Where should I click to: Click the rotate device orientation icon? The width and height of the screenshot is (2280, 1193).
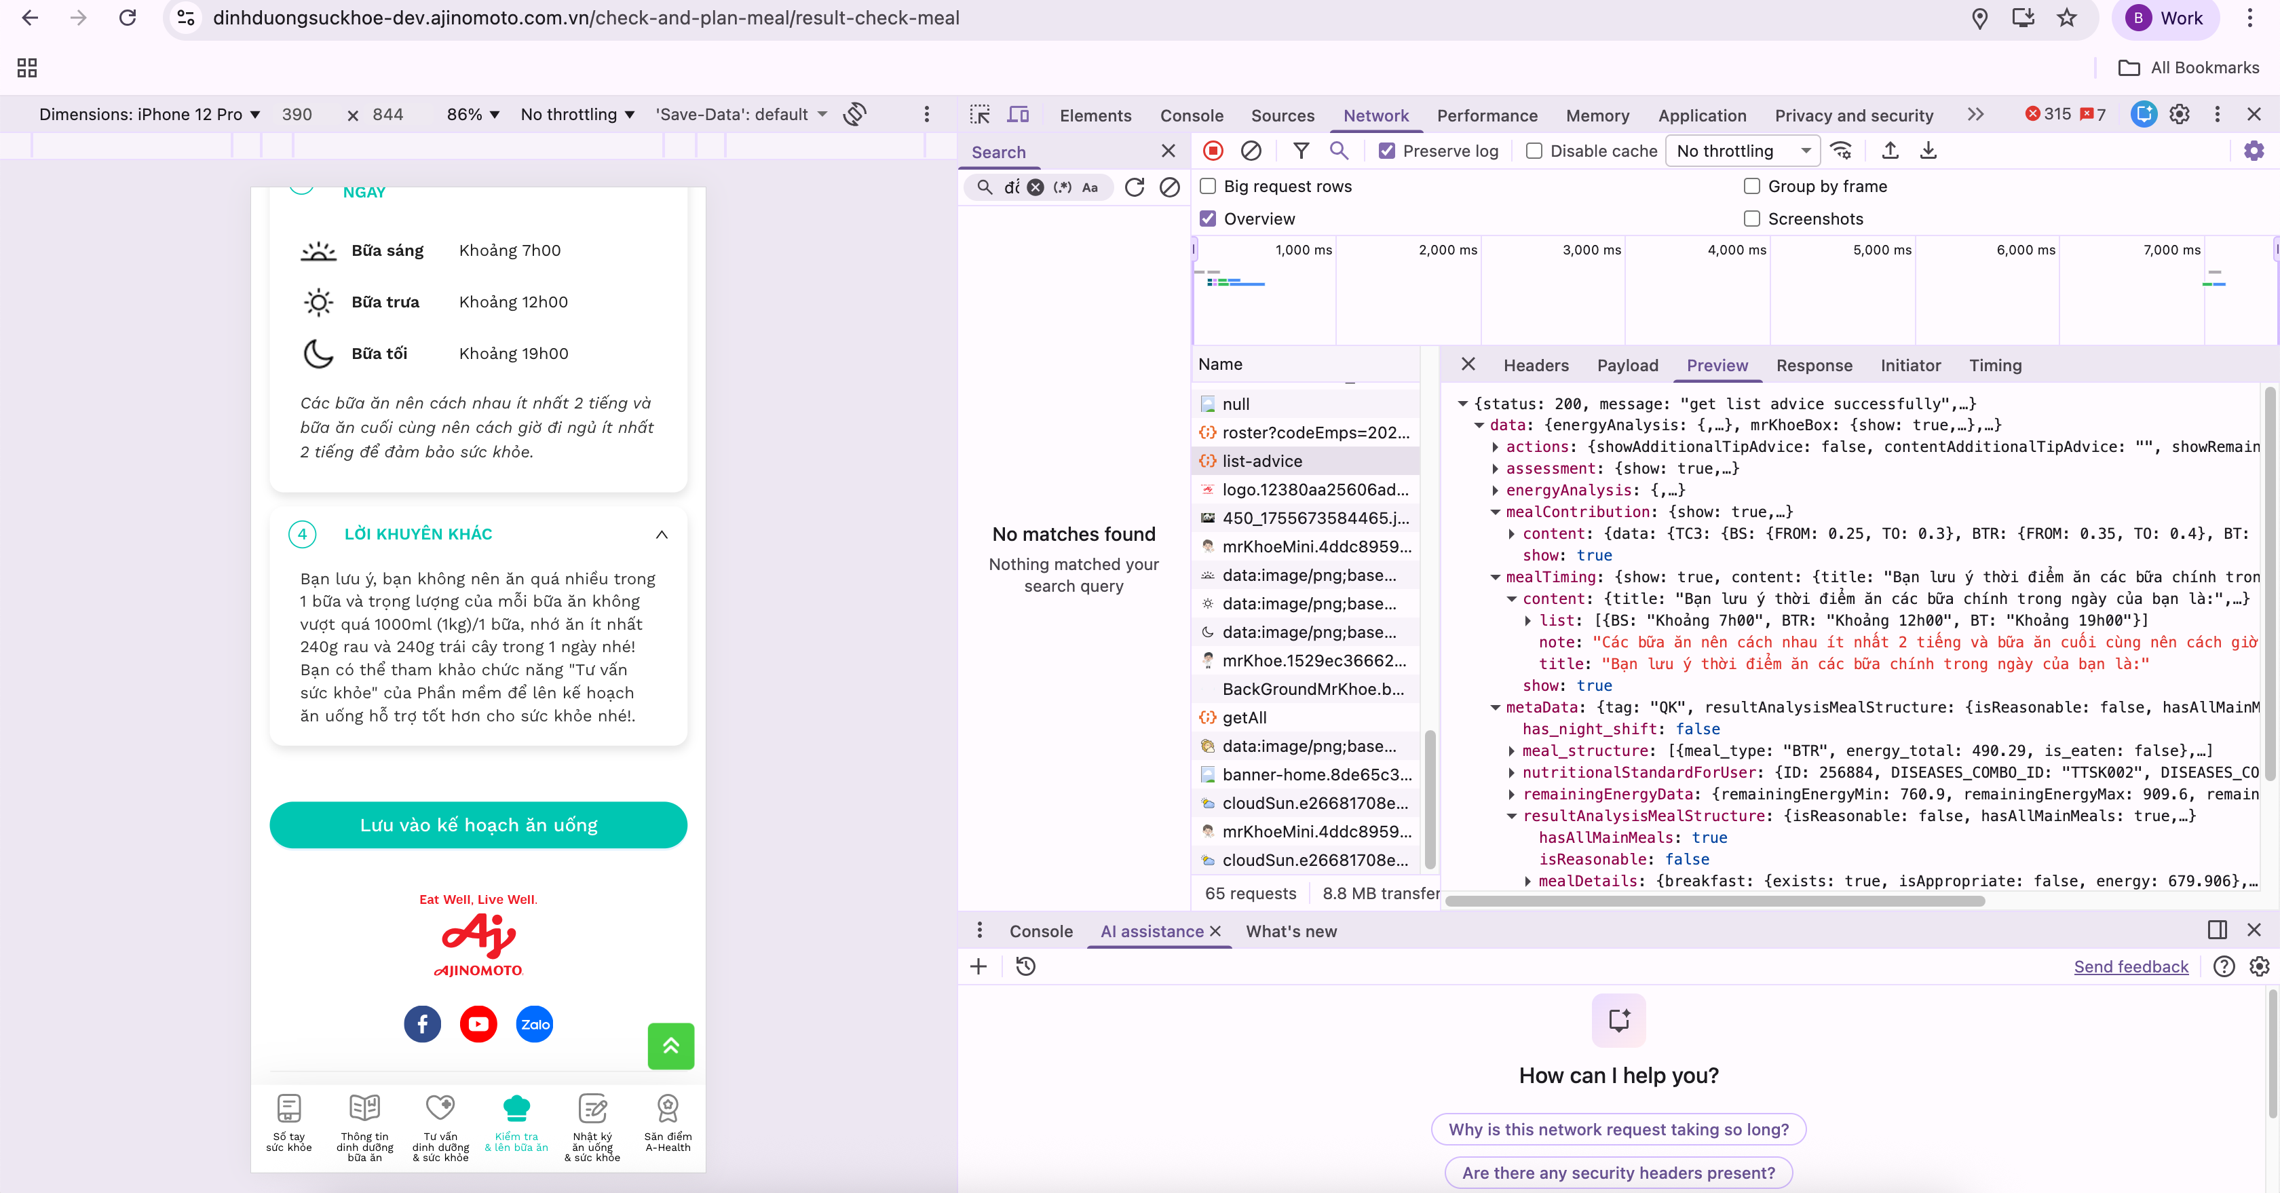[x=854, y=114]
